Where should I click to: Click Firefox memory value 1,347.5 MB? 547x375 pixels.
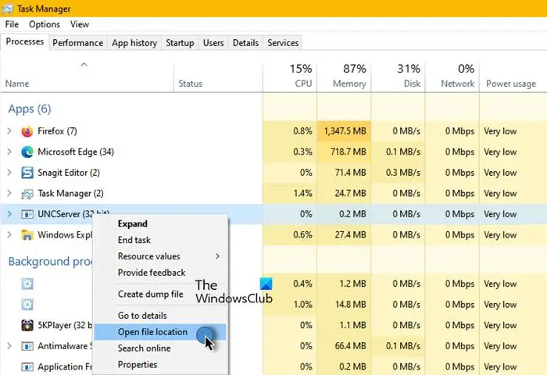click(345, 131)
